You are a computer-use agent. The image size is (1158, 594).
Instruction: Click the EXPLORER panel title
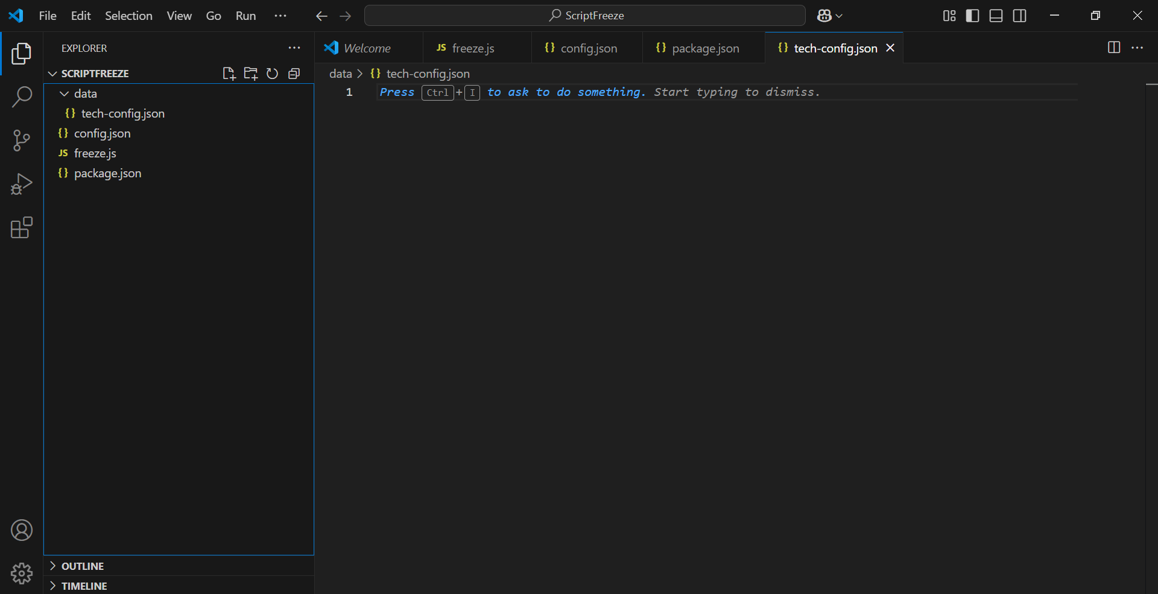(x=84, y=48)
